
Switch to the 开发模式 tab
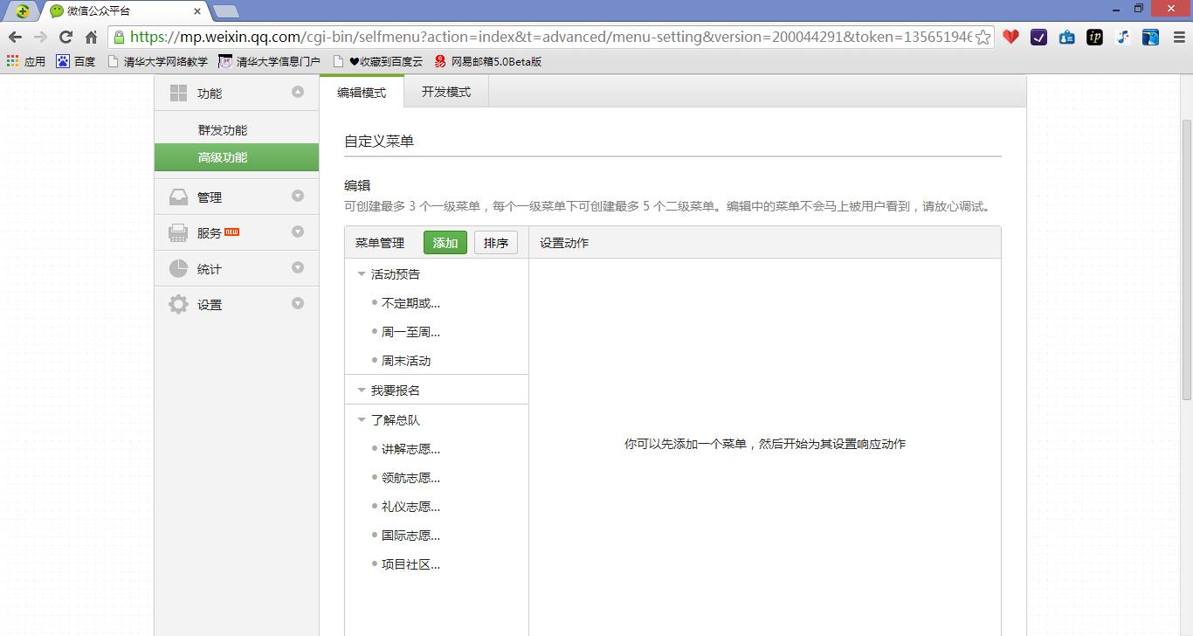445,90
